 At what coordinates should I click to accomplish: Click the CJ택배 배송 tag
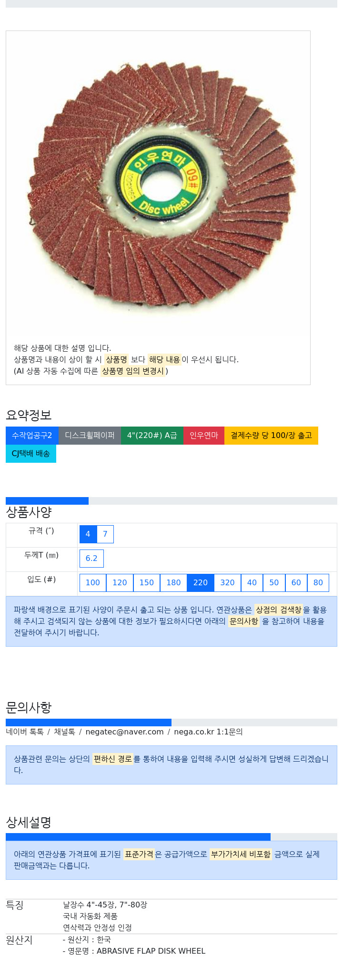tap(31, 454)
